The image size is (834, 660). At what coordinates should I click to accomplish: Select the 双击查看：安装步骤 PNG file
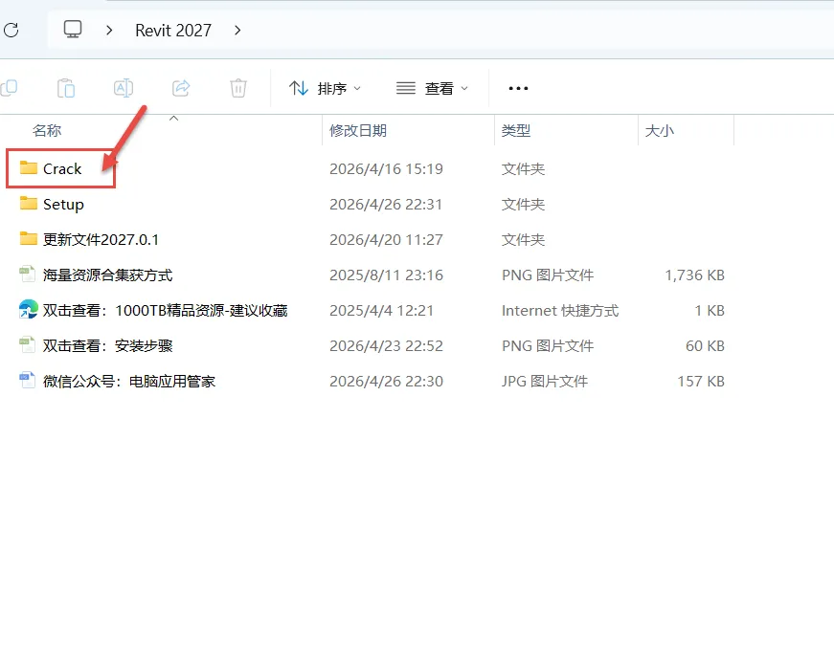point(107,346)
